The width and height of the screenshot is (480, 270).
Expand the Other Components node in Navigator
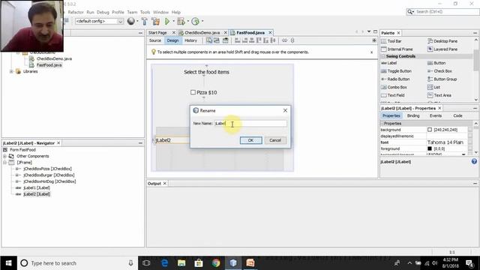[x=5, y=156]
